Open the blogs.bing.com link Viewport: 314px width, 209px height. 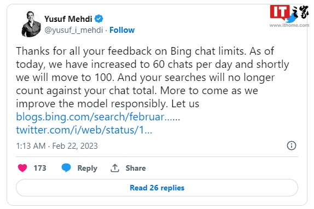pos(98,117)
